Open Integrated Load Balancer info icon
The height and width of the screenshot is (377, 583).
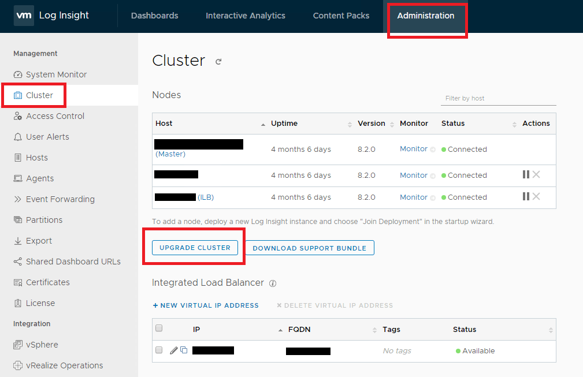tap(273, 283)
